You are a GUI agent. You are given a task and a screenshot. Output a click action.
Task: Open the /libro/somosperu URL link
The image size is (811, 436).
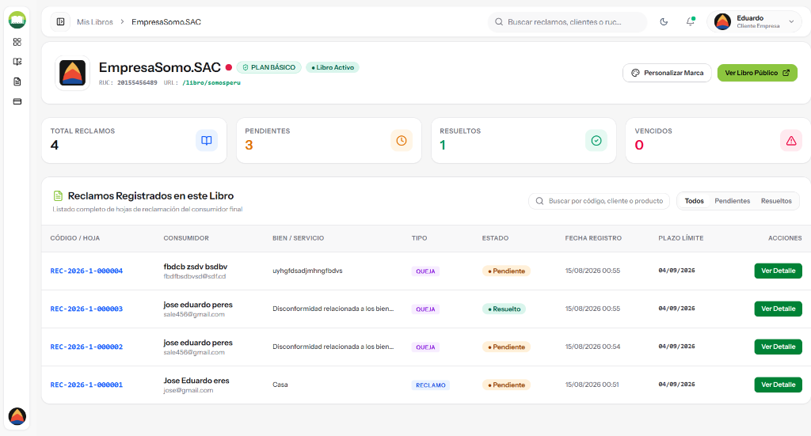pos(211,82)
